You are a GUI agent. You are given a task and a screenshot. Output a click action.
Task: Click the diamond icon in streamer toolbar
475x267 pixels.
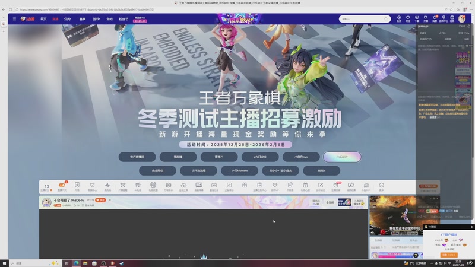click(x=275, y=186)
